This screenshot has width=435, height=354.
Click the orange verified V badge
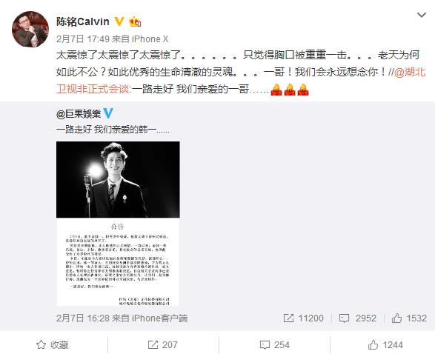(x=119, y=21)
